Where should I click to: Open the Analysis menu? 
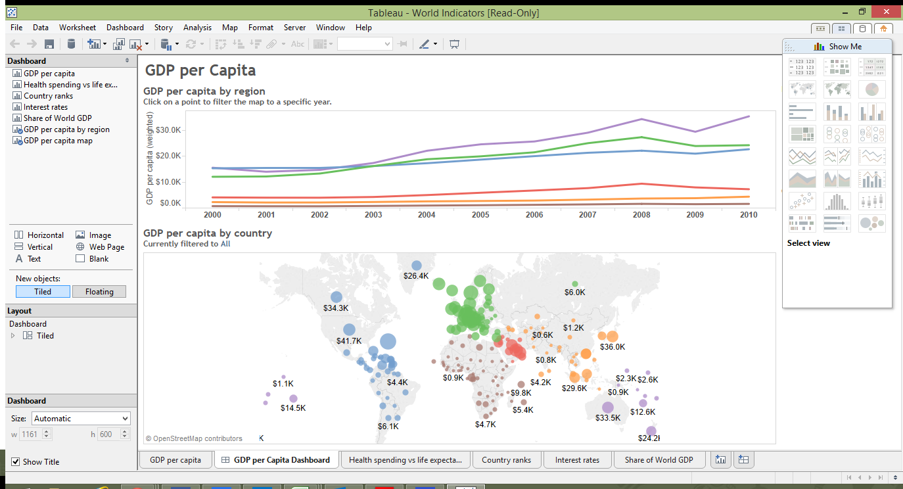197,28
